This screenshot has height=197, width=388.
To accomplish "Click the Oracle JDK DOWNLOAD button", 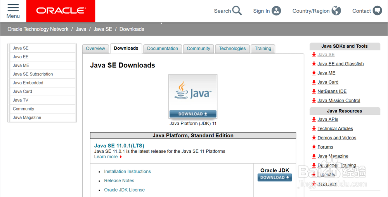I will point(275,178).
